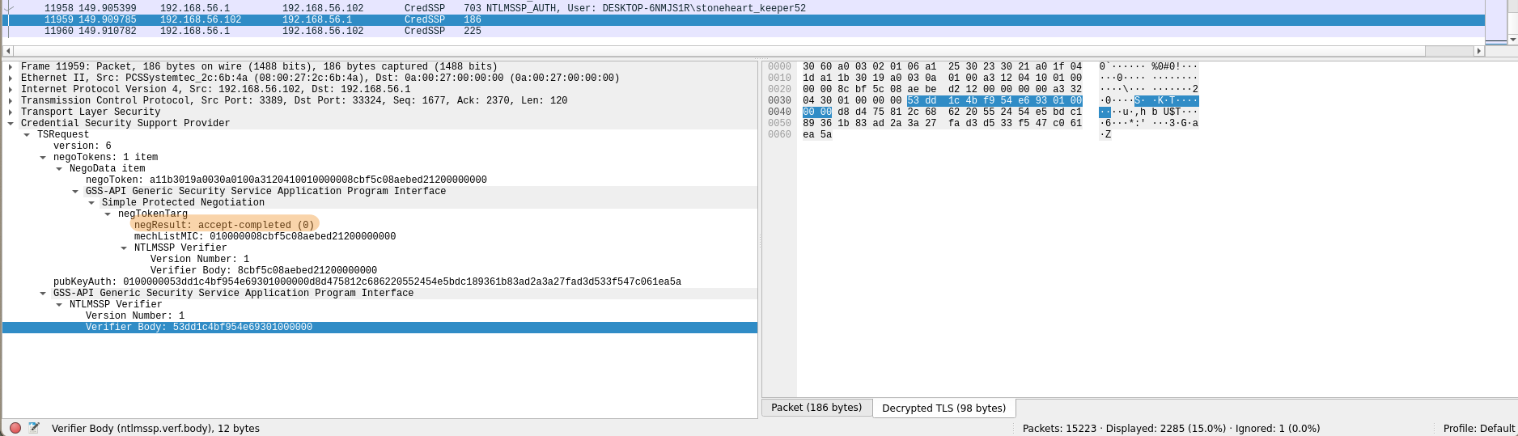Collapse the TSRequest node

point(27,135)
